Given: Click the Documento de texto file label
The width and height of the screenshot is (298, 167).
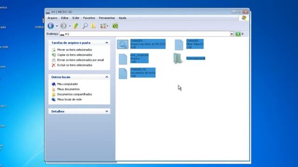Looking at the screenshot, I should click(143, 73).
